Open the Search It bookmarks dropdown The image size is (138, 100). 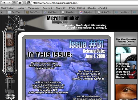[x=48, y=8]
